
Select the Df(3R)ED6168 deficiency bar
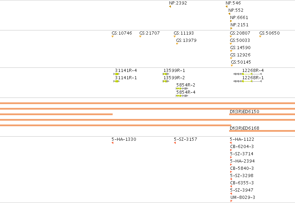tap(262, 131)
